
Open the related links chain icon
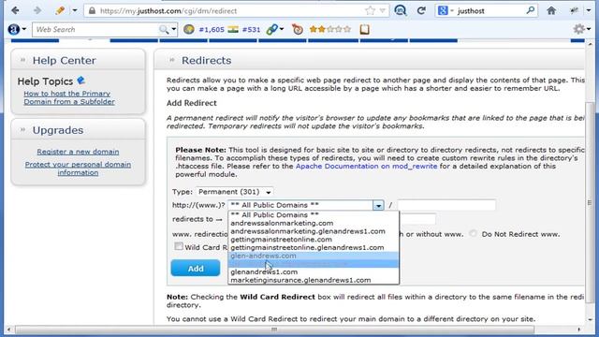pos(274,29)
